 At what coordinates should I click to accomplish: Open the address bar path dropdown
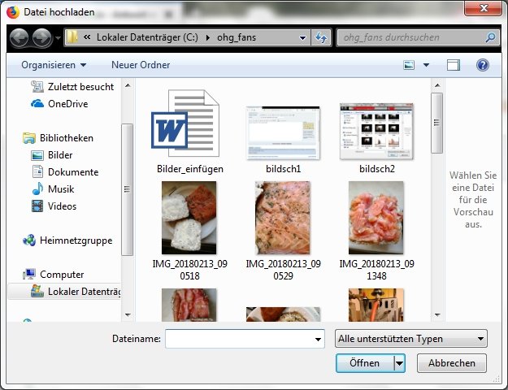click(302, 37)
